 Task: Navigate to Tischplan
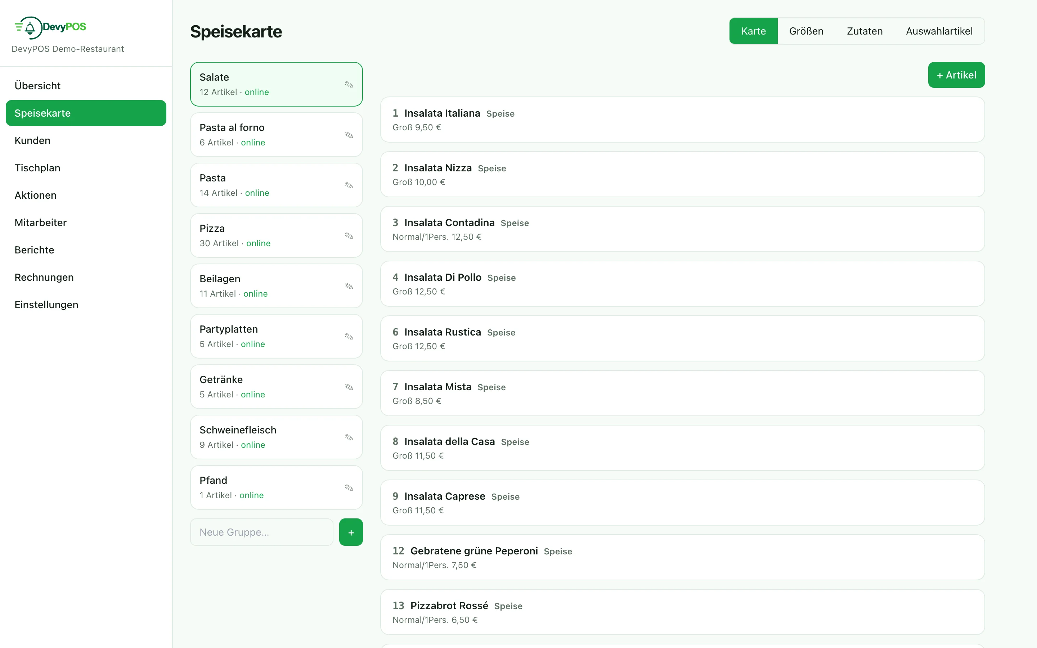86,168
